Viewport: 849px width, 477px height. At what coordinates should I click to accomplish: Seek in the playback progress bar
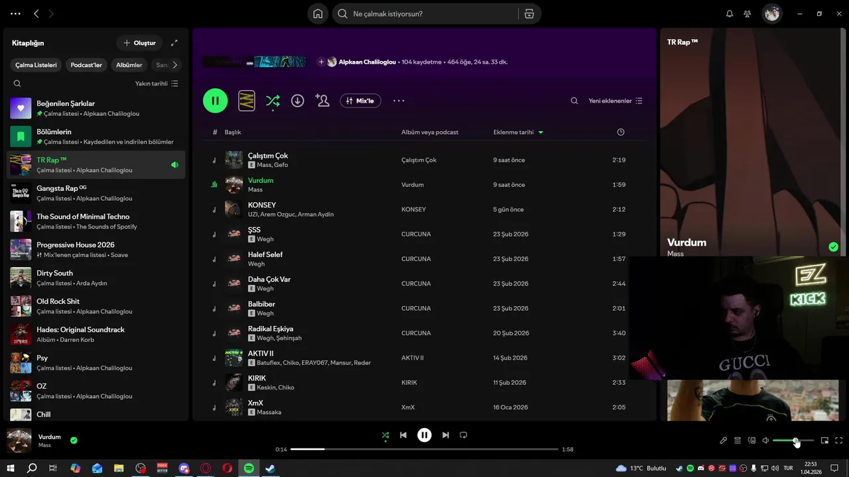coord(424,449)
